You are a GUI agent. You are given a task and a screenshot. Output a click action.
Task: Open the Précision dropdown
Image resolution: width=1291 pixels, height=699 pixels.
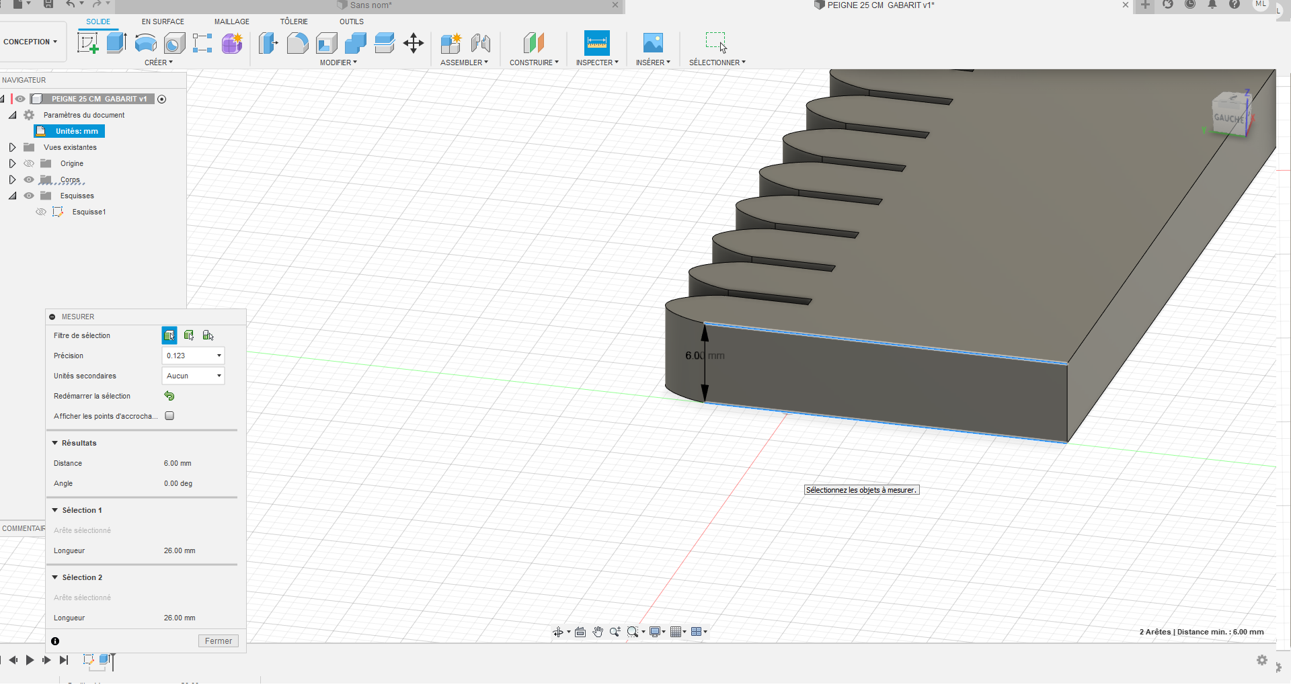coord(193,356)
